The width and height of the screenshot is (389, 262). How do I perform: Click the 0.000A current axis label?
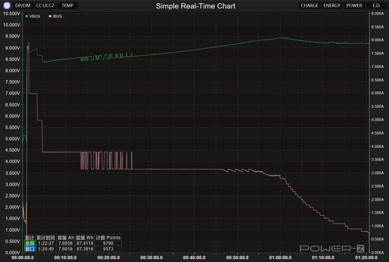pyautogui.click(x=378, y=252)
